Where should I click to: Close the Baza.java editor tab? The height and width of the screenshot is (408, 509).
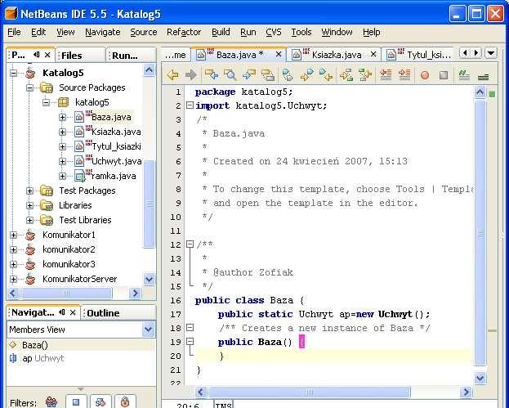point(279,55)
